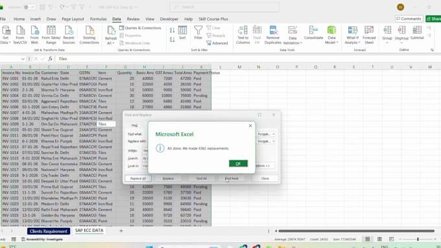Click From Text/CSV icon
The width and height of the screenshot is (441, 248).
[20, 35]
